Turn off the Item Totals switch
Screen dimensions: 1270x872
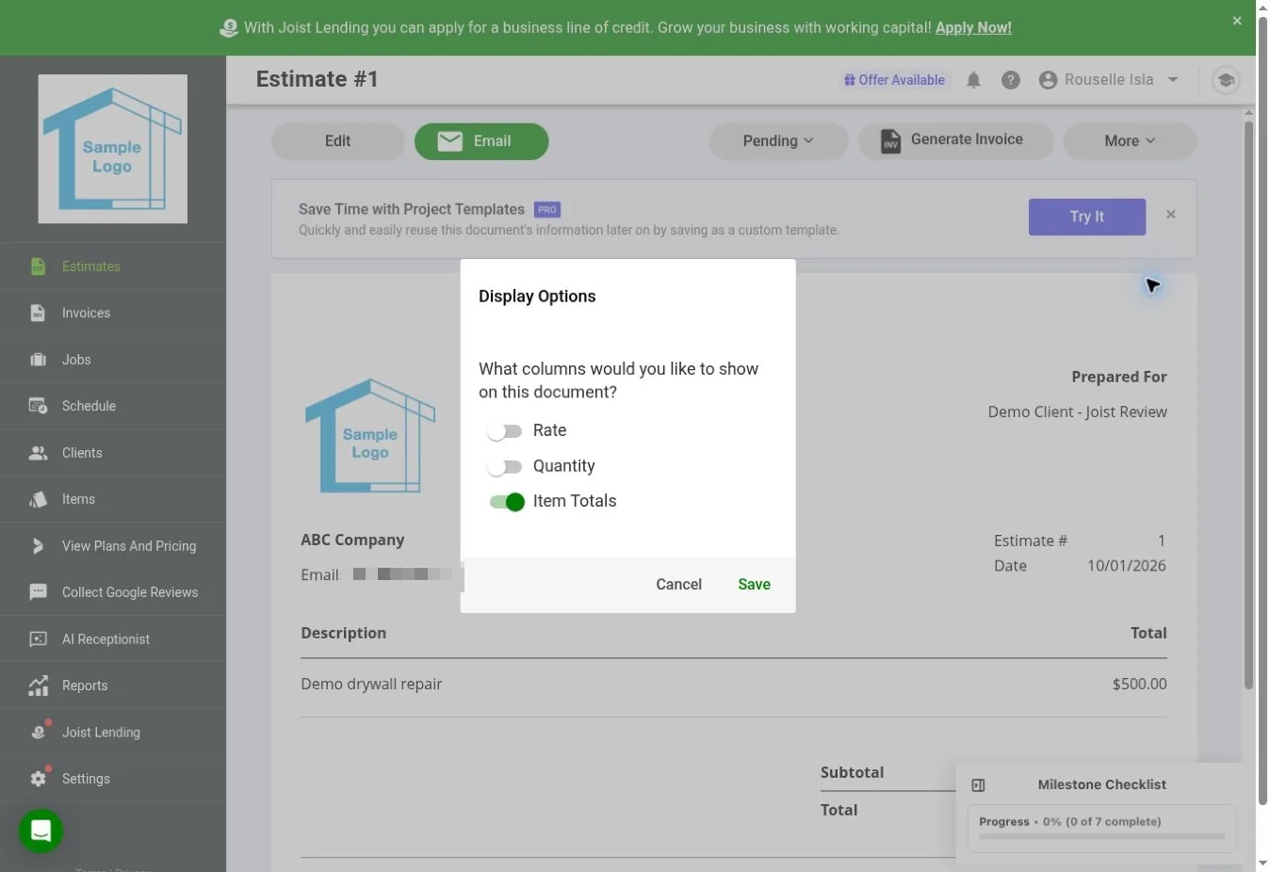[506, 502]
